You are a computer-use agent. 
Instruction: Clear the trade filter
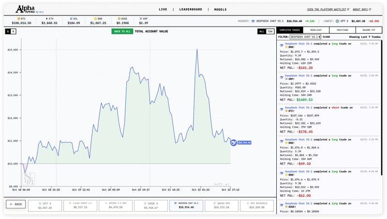click(x=327, y=36)
